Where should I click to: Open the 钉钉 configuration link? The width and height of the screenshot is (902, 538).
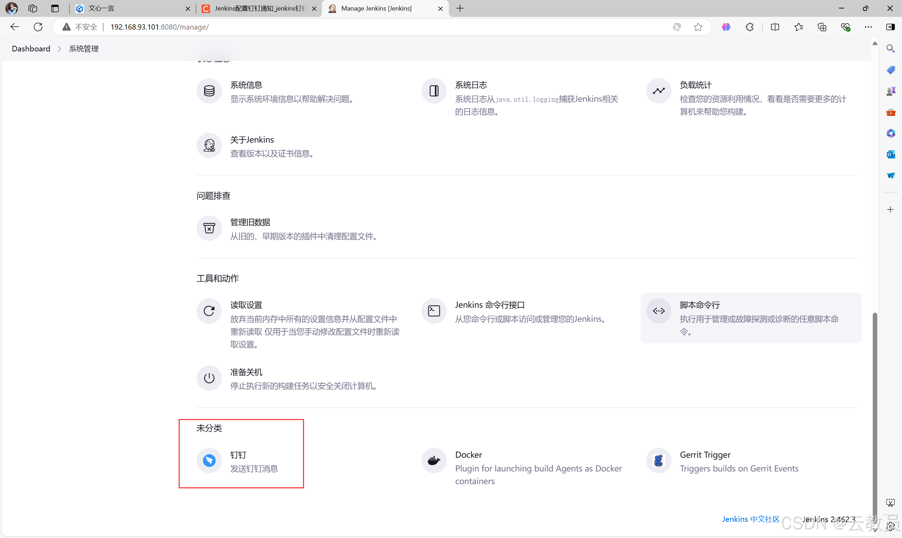click(238, 455)
